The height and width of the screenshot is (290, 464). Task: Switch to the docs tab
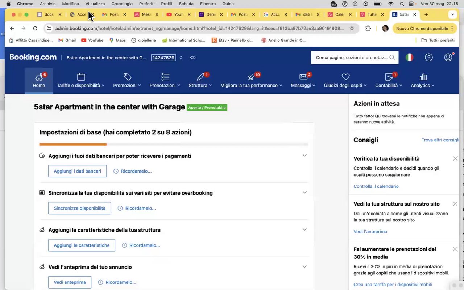[x=50, y=14]
